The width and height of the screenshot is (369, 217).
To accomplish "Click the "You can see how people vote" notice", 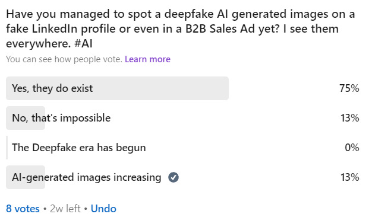I will tap(64, 59).
